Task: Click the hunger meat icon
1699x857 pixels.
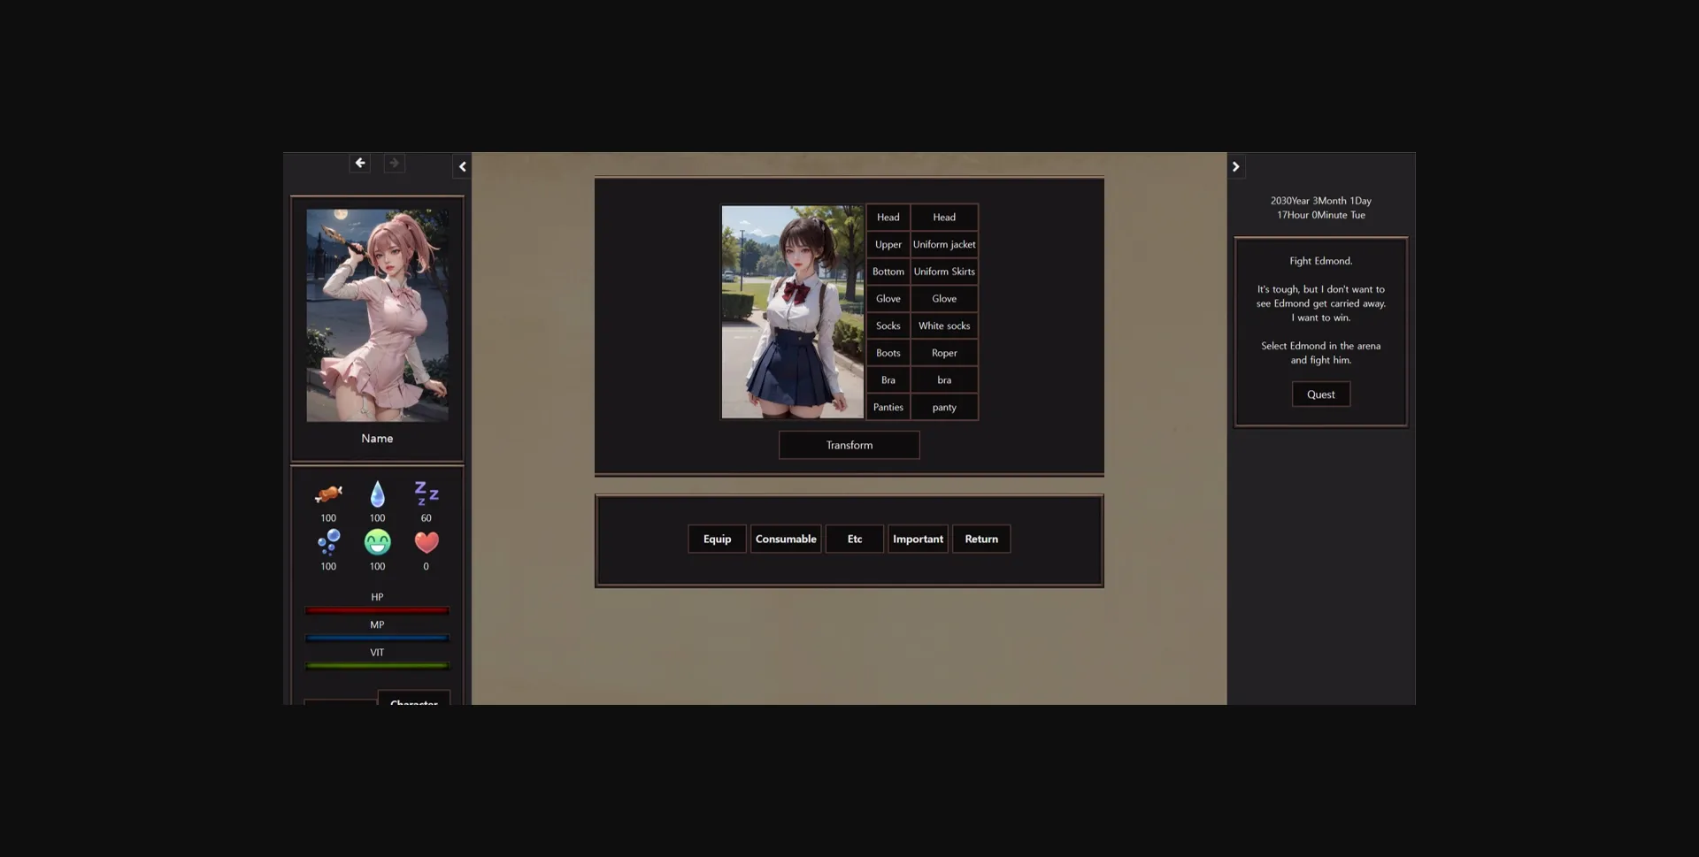Action: 328,494
